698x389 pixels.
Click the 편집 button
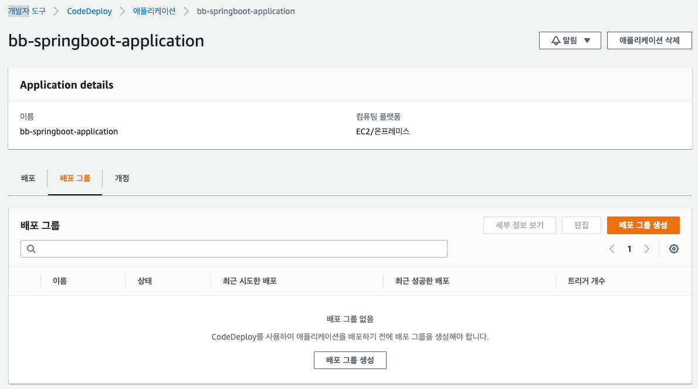(581, 225)
